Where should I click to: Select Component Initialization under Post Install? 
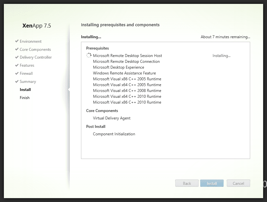click(x=114, y=134)
